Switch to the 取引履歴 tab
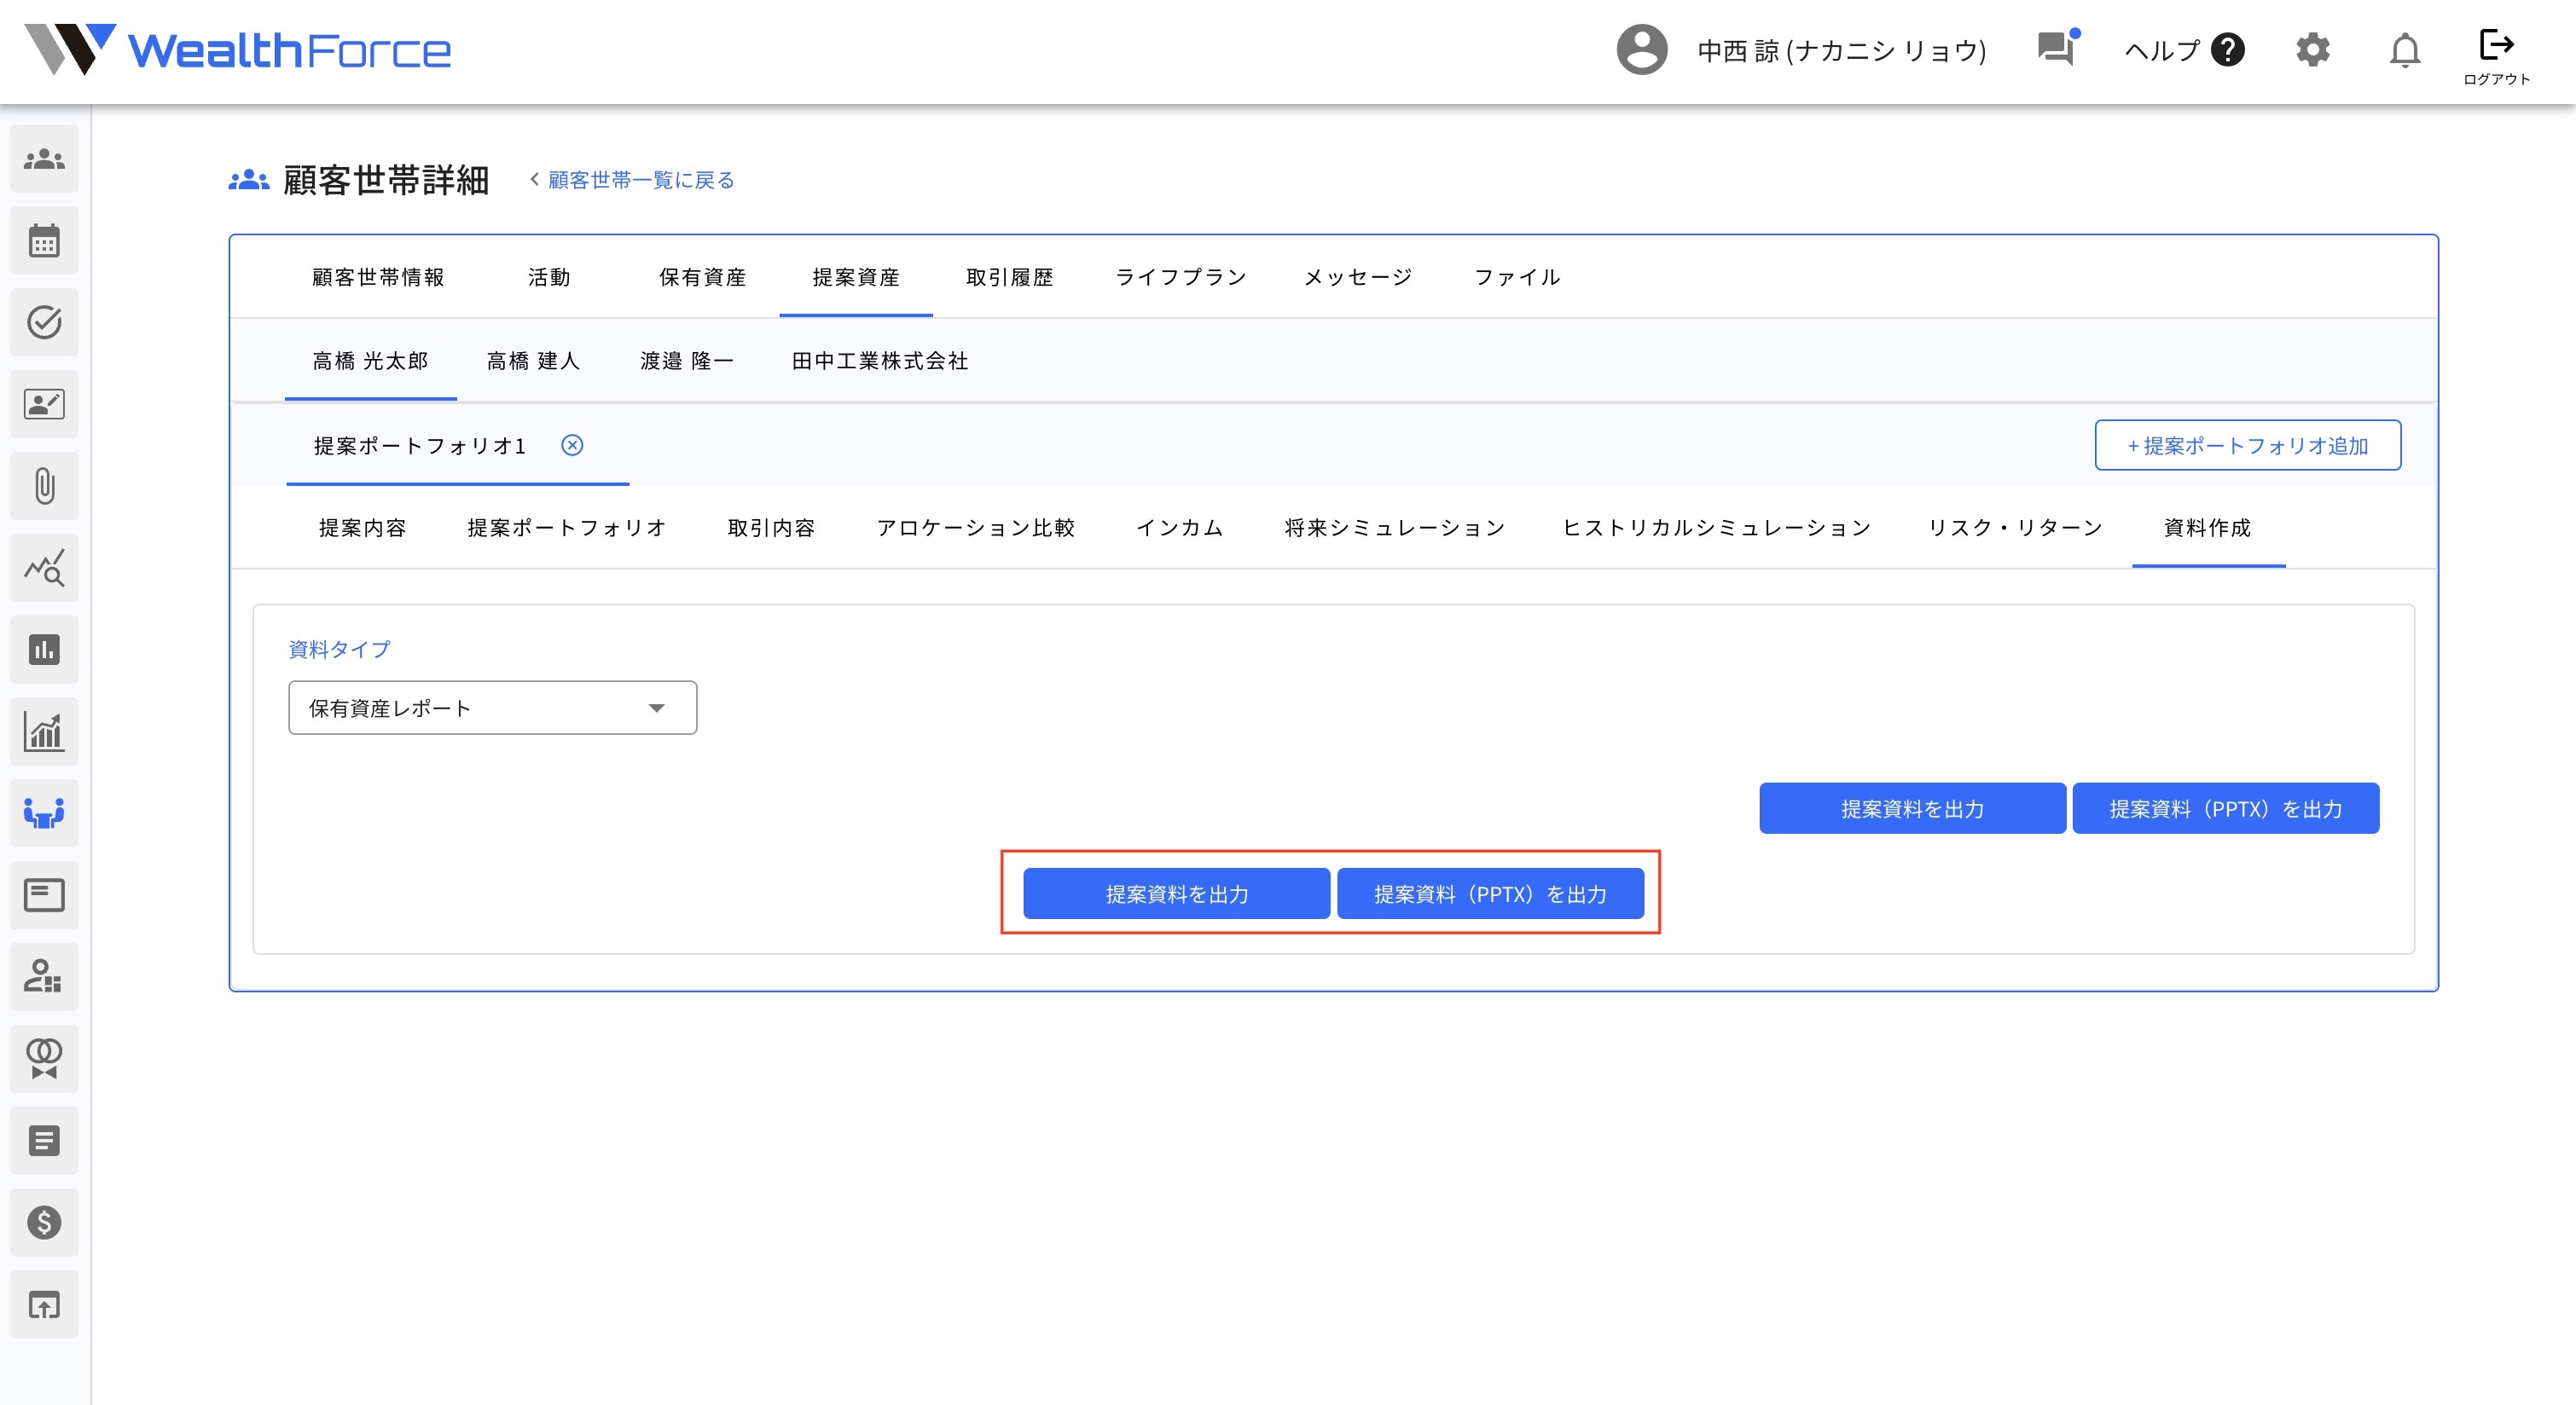This screenshot has height=1405, width=2576. (x=1010, y=277)
